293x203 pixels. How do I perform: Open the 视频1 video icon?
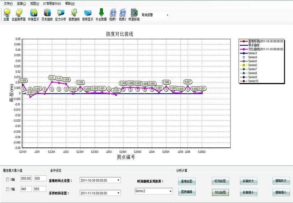click(x=113, y=13)
